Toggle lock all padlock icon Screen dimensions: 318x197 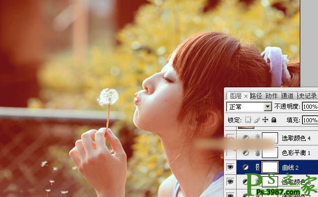[274, 120]
